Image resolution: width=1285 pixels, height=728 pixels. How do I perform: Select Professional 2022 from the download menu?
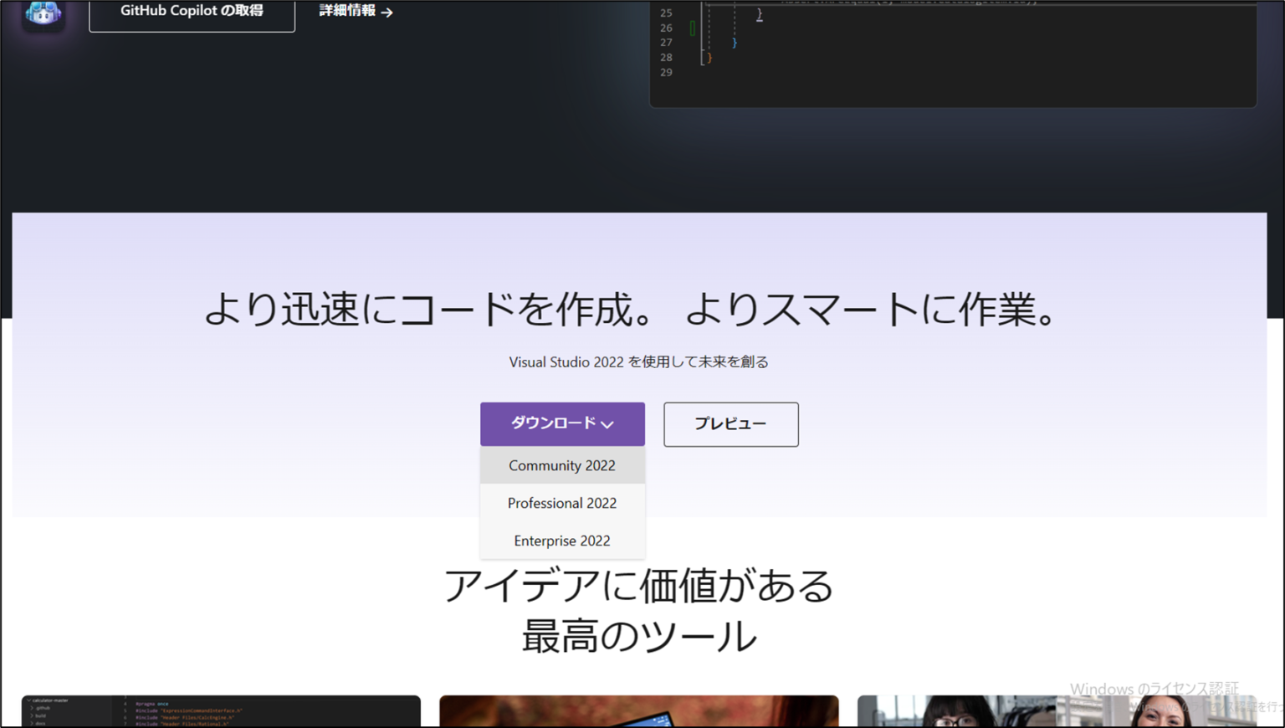561,503
